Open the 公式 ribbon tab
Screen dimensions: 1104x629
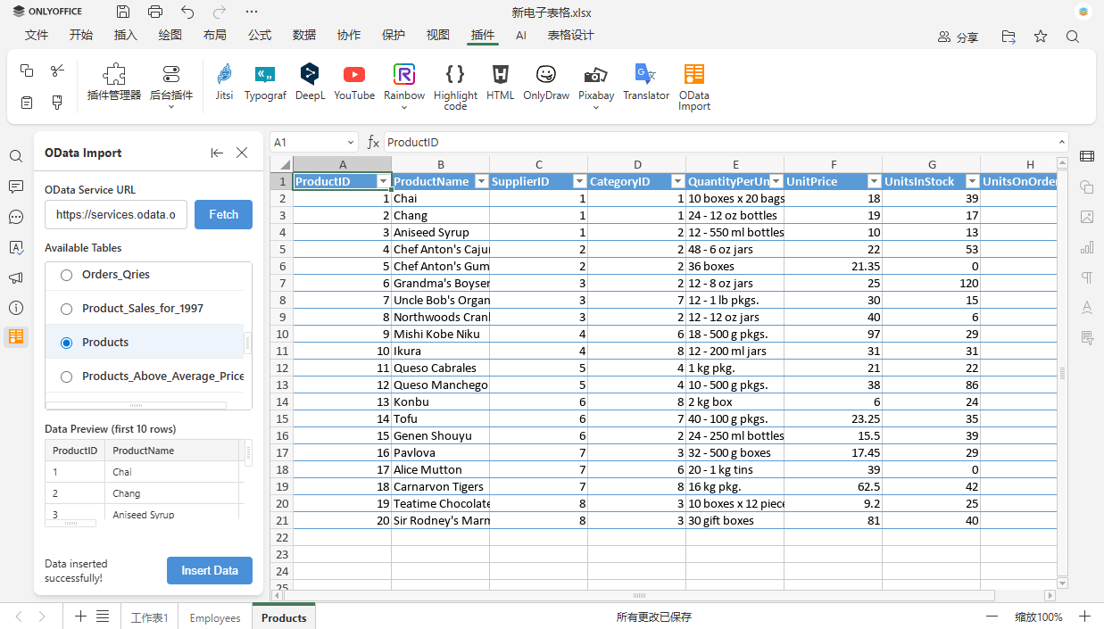[x=260, y=35]
